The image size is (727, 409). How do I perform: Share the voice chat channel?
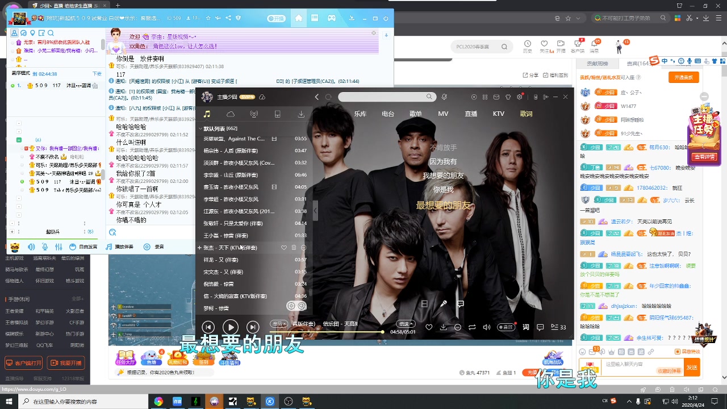228,18
